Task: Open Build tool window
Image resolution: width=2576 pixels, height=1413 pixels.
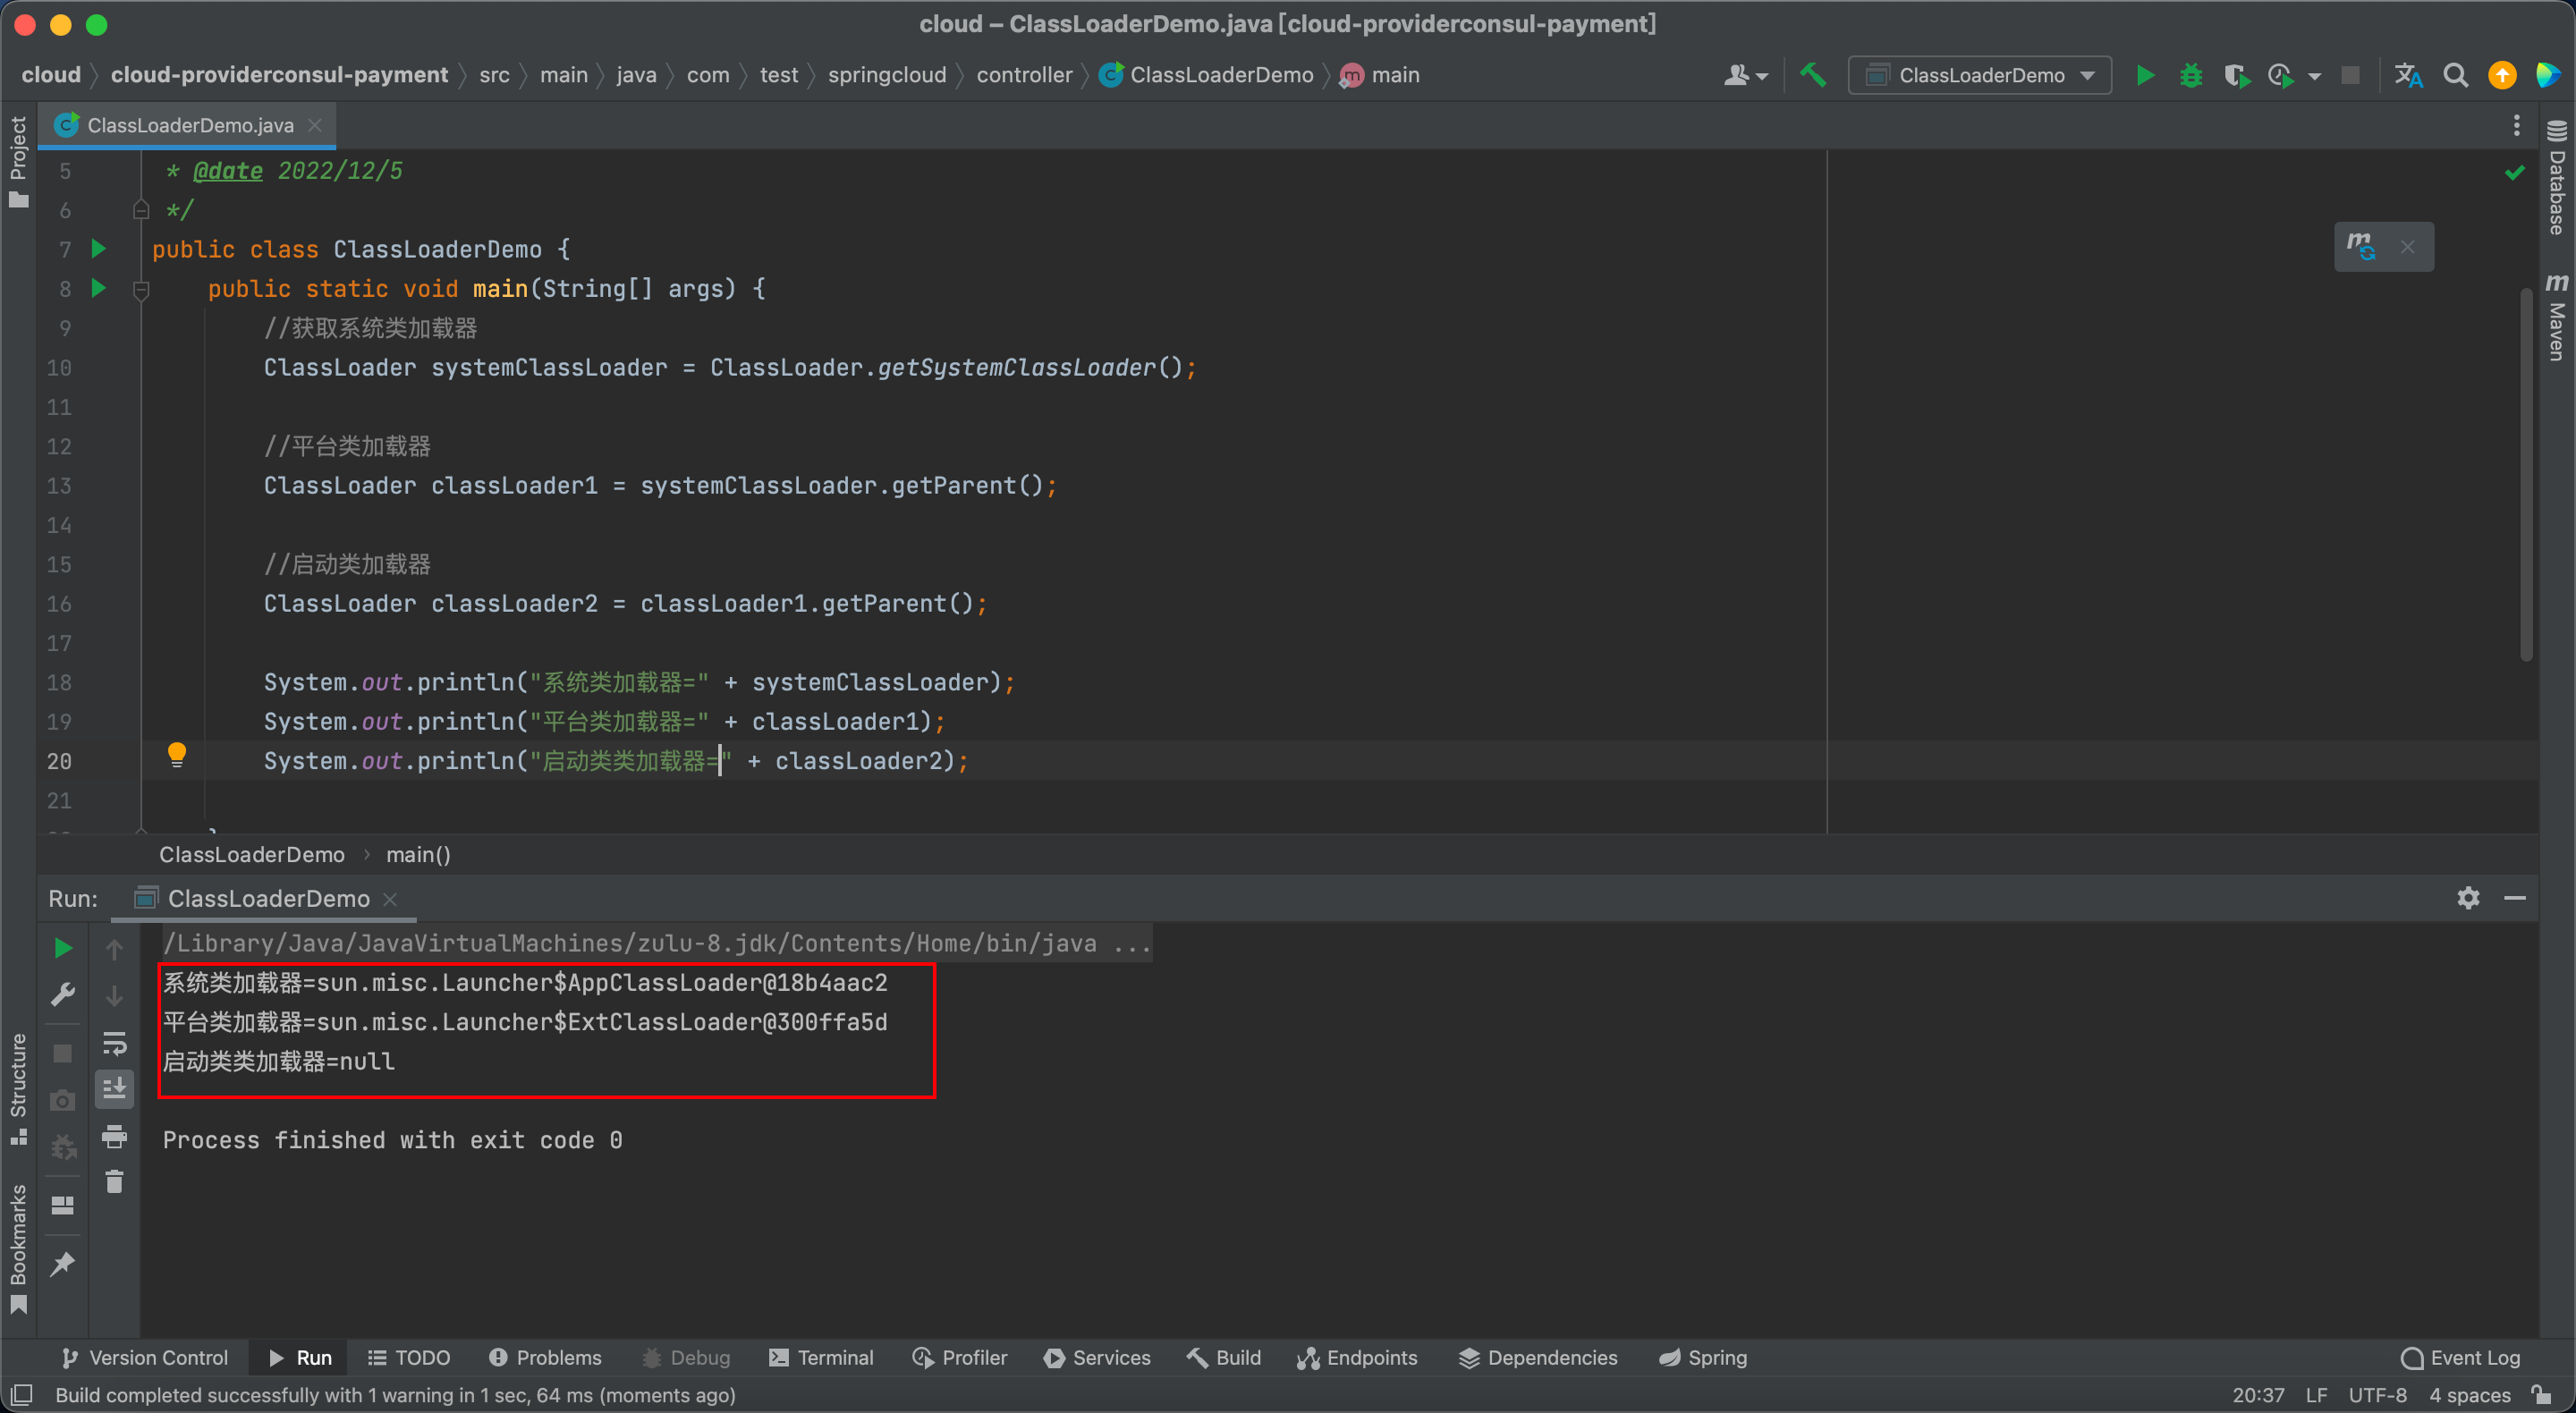Action: [1224, 1357]
